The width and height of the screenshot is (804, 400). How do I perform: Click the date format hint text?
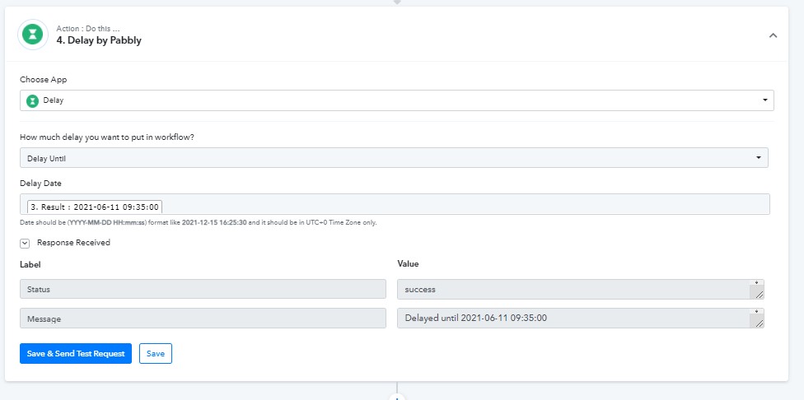coord(199,223)
